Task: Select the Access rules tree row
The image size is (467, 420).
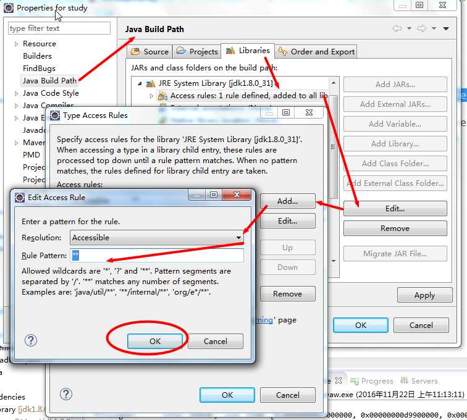Action: [243, 96]
